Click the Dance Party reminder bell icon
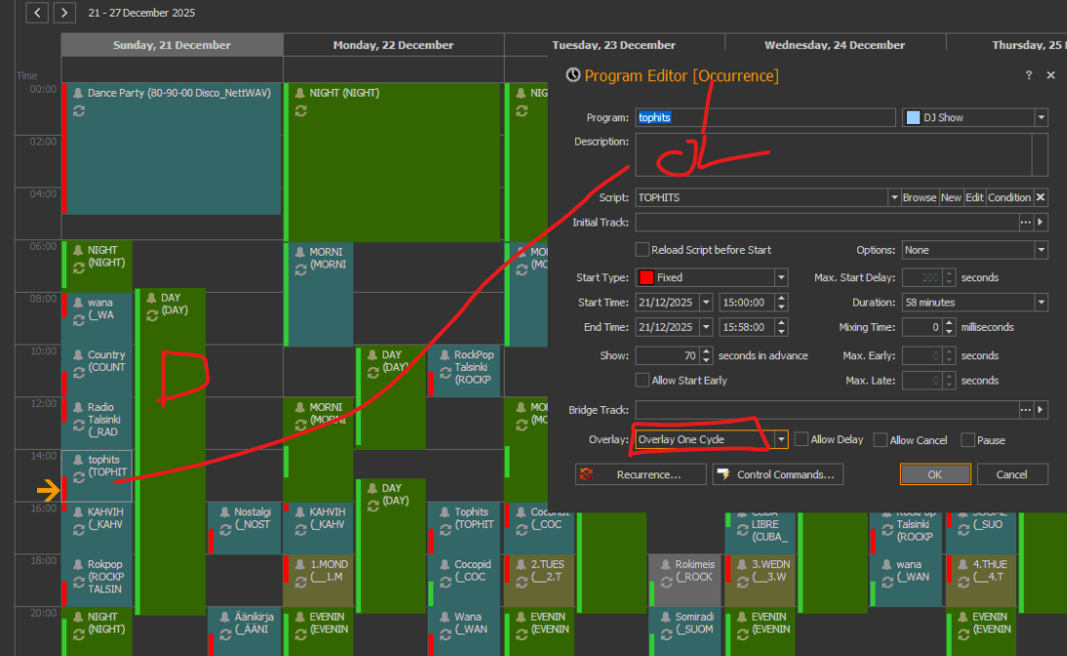 click(78, 93)
